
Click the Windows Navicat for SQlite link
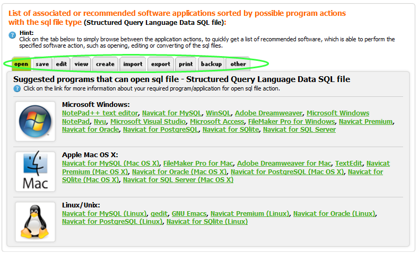pyautogui.click(x=231, y=130)
